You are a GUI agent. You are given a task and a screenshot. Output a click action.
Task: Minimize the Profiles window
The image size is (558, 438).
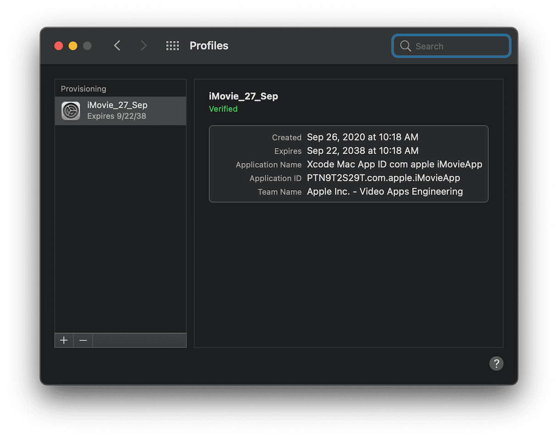coord(73,46)
